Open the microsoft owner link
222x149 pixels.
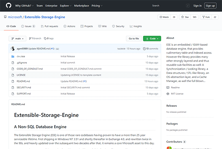[x=15, y=17]
